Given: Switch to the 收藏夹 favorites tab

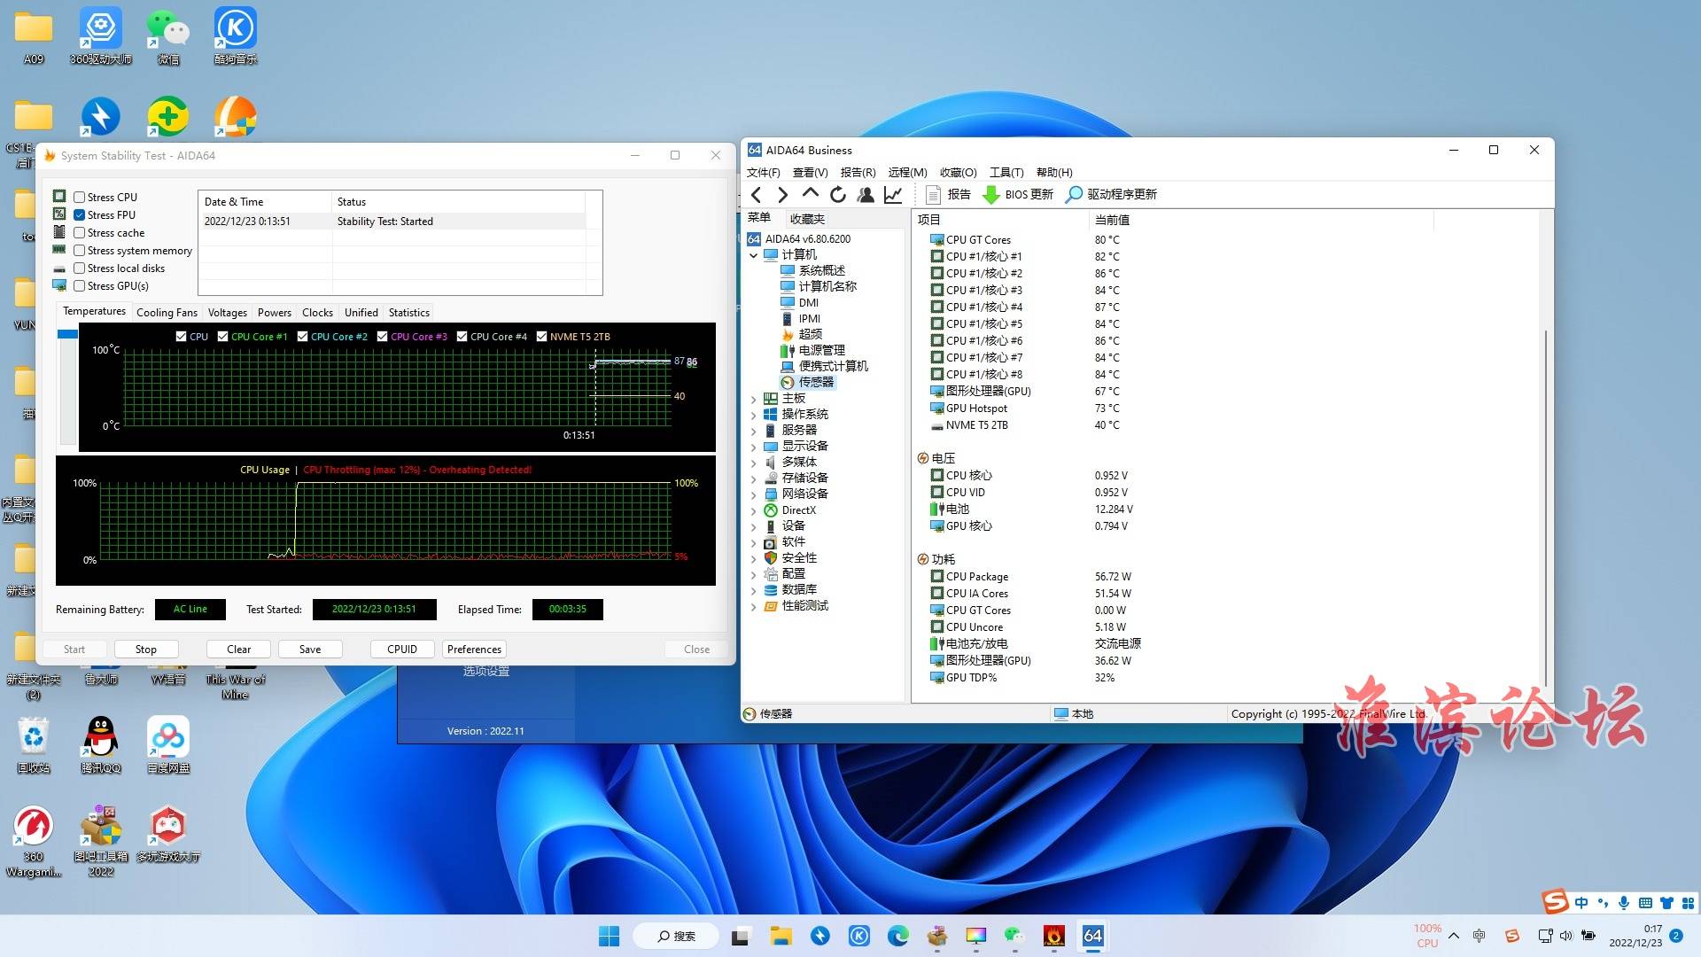Looking at the screenshot, I should click(807, 218).
